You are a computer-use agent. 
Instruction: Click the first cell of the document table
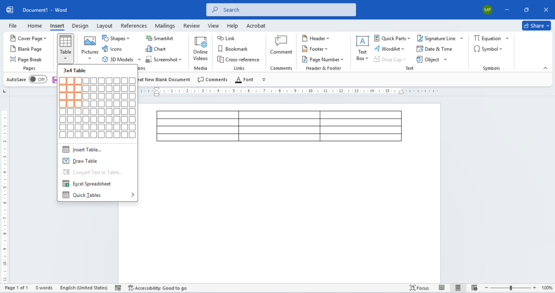(197, 115)
